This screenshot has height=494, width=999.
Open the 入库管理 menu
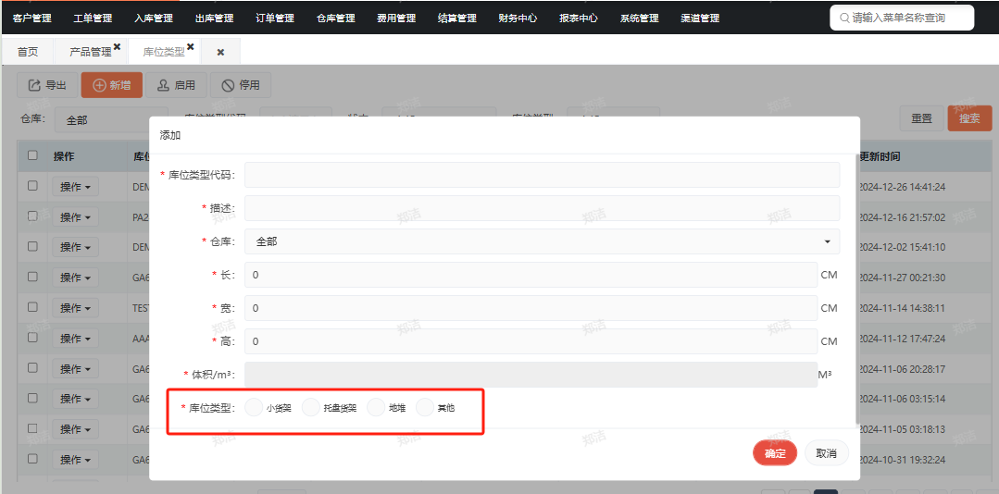[154, 19]
